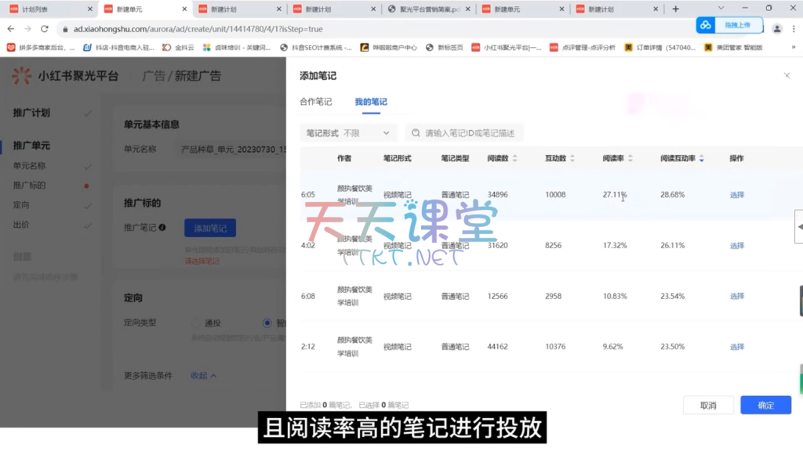Image resolution: width=803 pixels, height=451 pixels.
Task: Open a new browser tab with plus icon
Action: tap(675, 9)
